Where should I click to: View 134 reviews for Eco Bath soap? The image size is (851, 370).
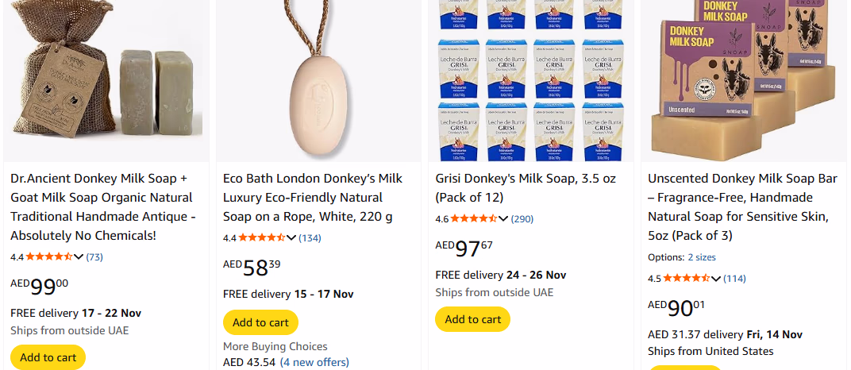coord(310,237)
